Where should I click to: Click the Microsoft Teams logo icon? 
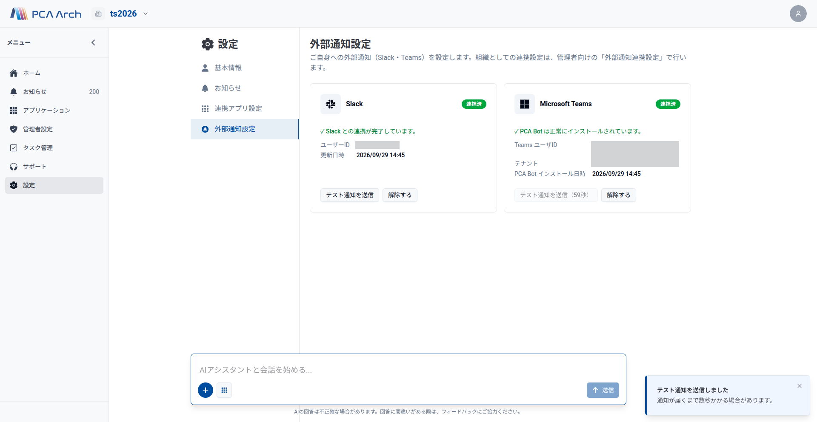click(525, 104)
